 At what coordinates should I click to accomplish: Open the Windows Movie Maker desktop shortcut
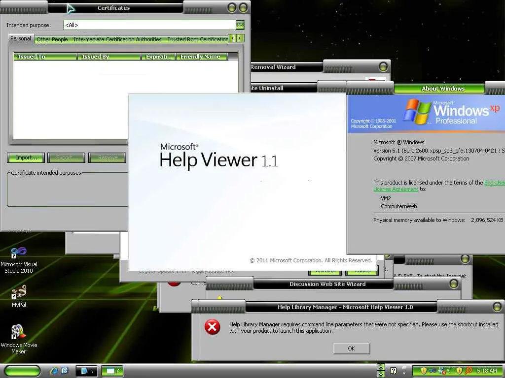pos(19,339)
